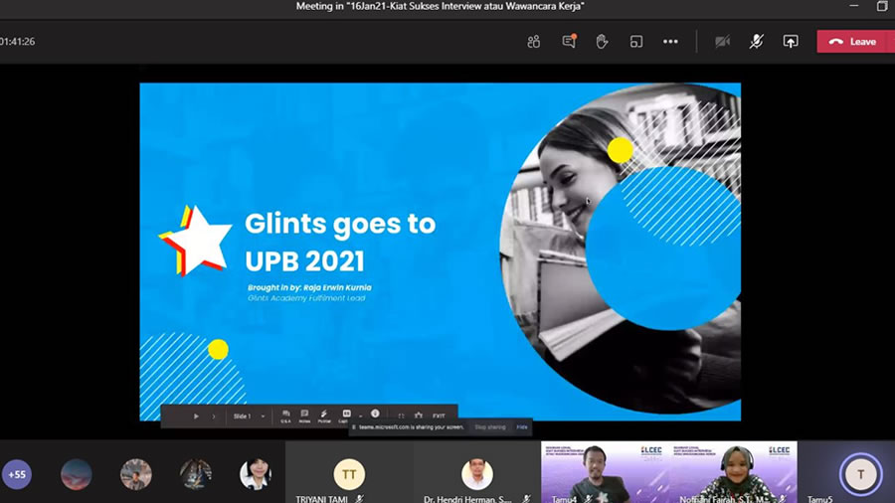Expand the caption options arrow
This screenshot has height=503, width=895.
point(360,417)
